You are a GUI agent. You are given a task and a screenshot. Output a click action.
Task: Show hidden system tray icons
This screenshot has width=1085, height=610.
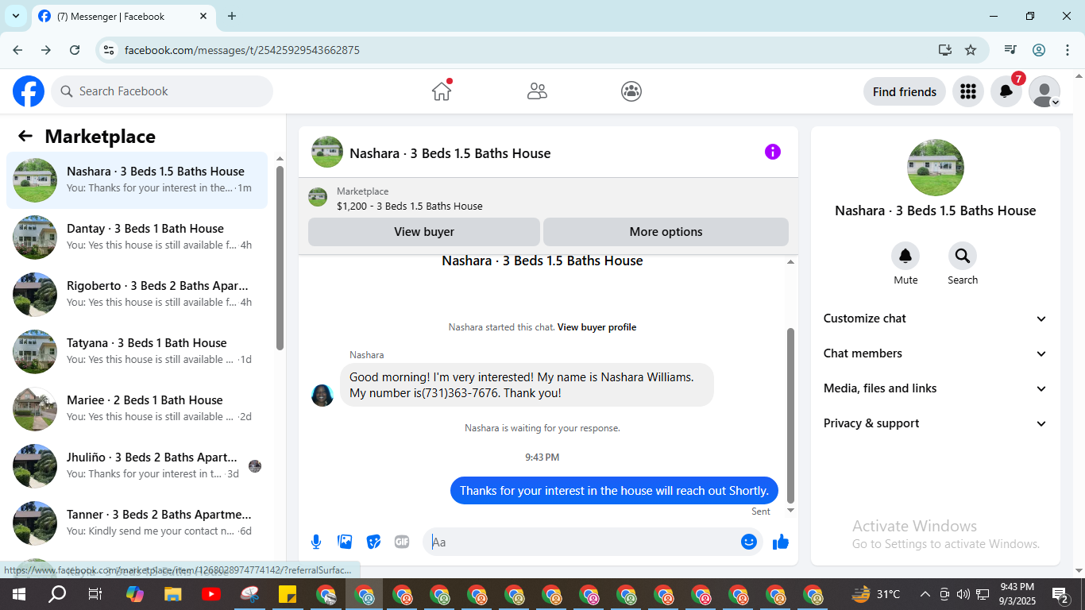tap(925, 594)
